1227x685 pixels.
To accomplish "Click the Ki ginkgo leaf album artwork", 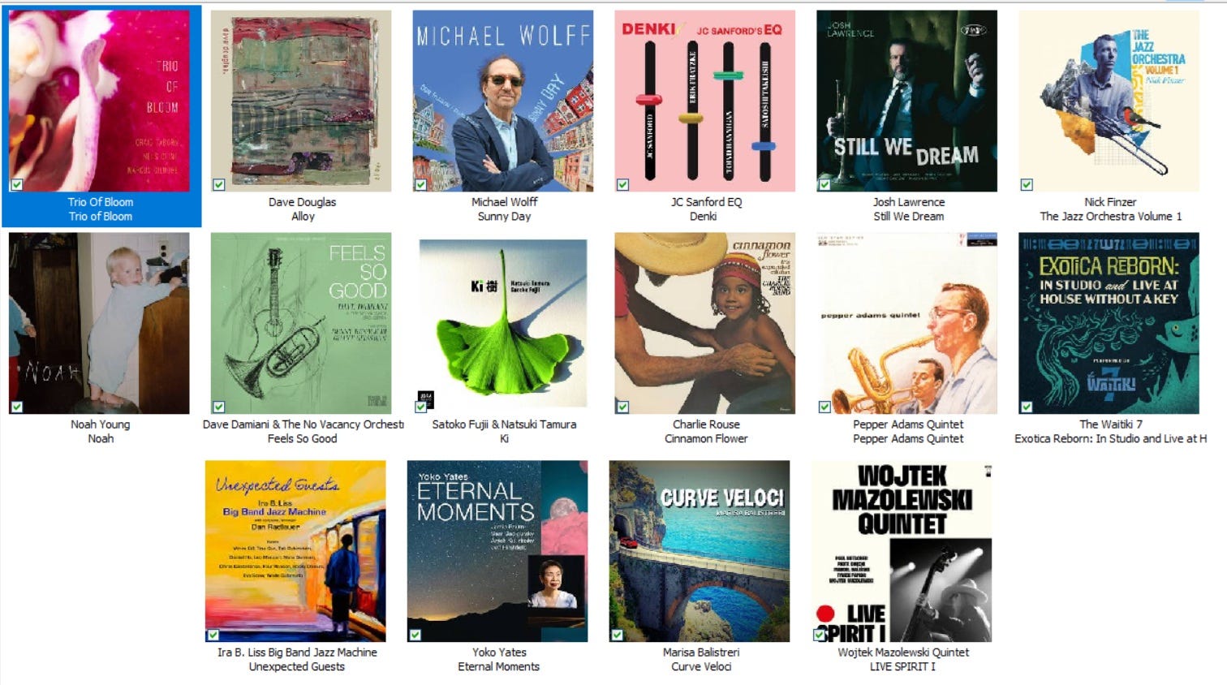I will coord(503,323).
